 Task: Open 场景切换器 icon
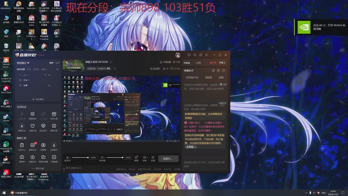[x=43, y=157]
